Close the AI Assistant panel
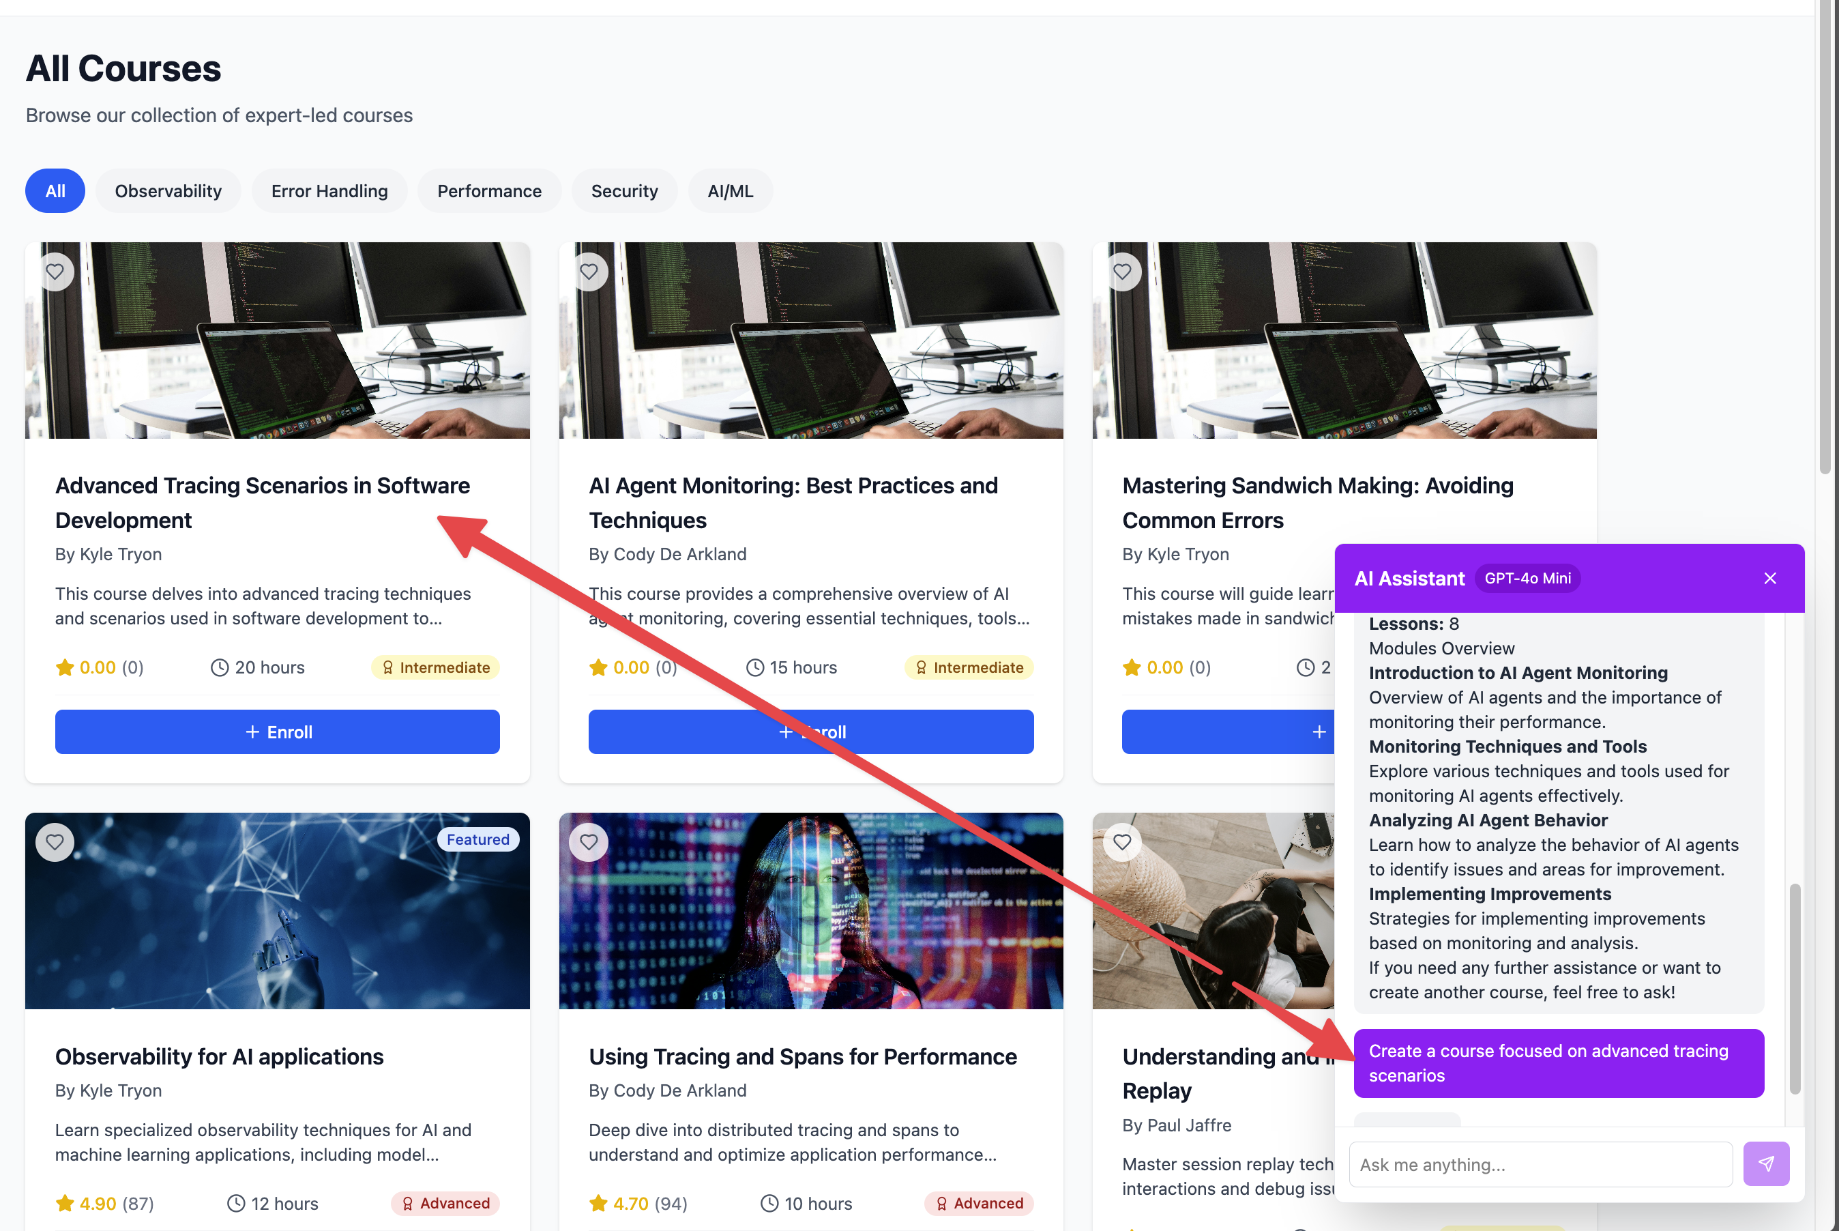 tap(1770, 578)
